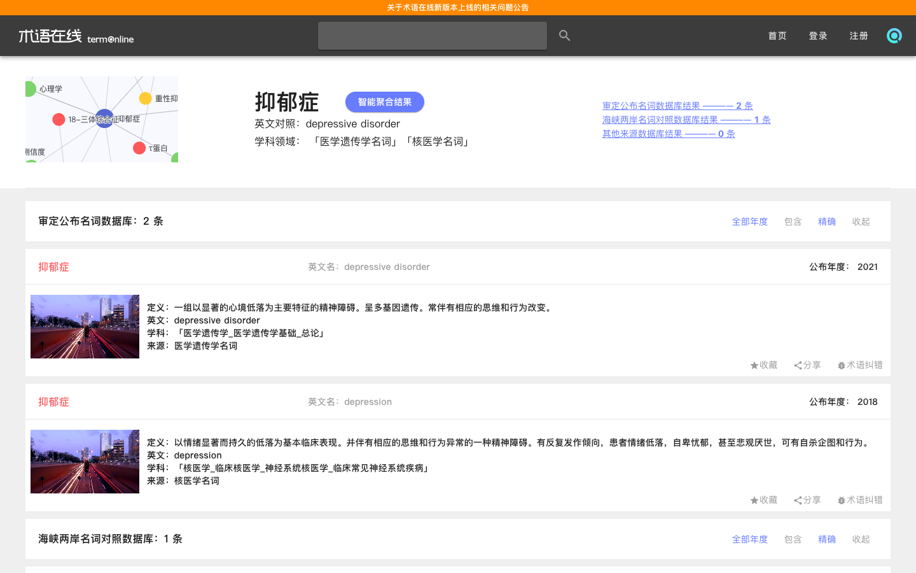
Task: Go to 首页 in navigation bar
Action: [777, 36]
